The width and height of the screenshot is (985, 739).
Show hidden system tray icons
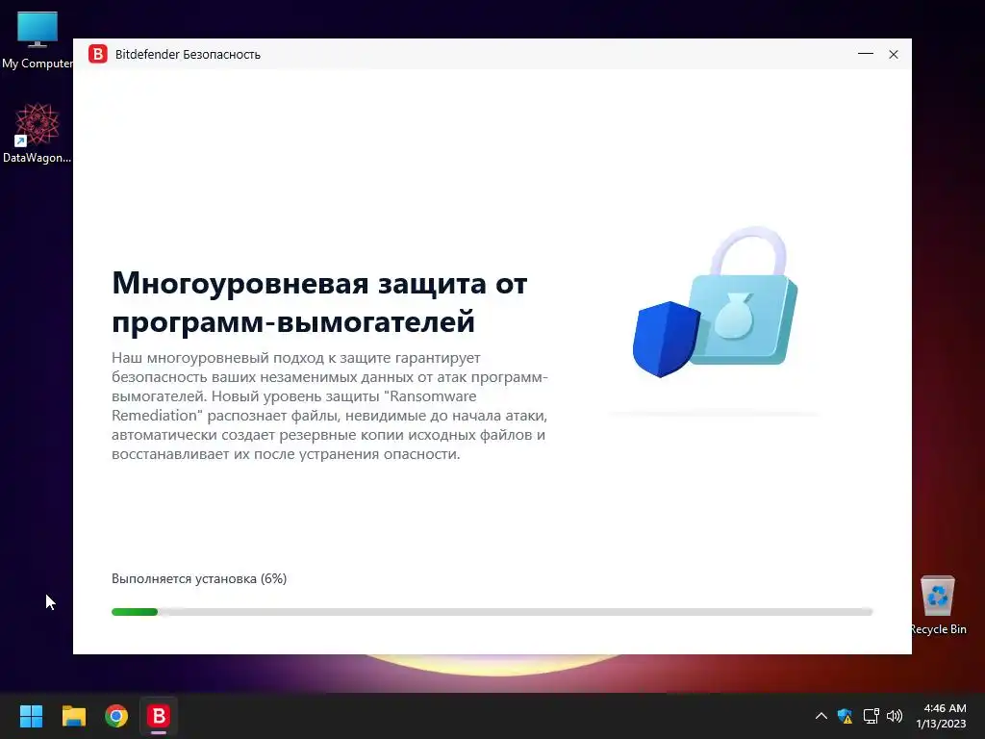(821, 716)
